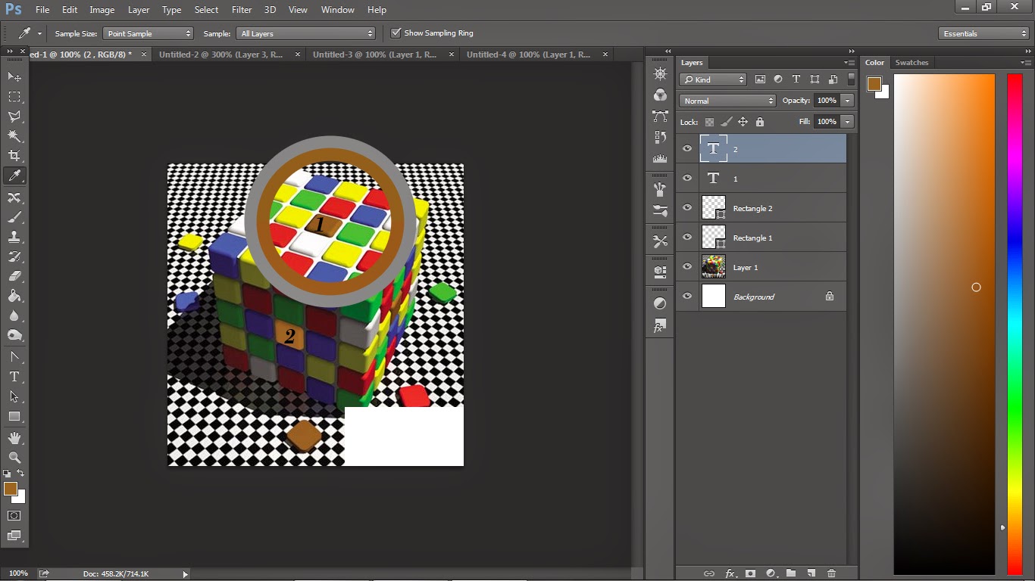Select the Move tool
The height and width of the screenshot is (581, 1035).
(14, 76)
